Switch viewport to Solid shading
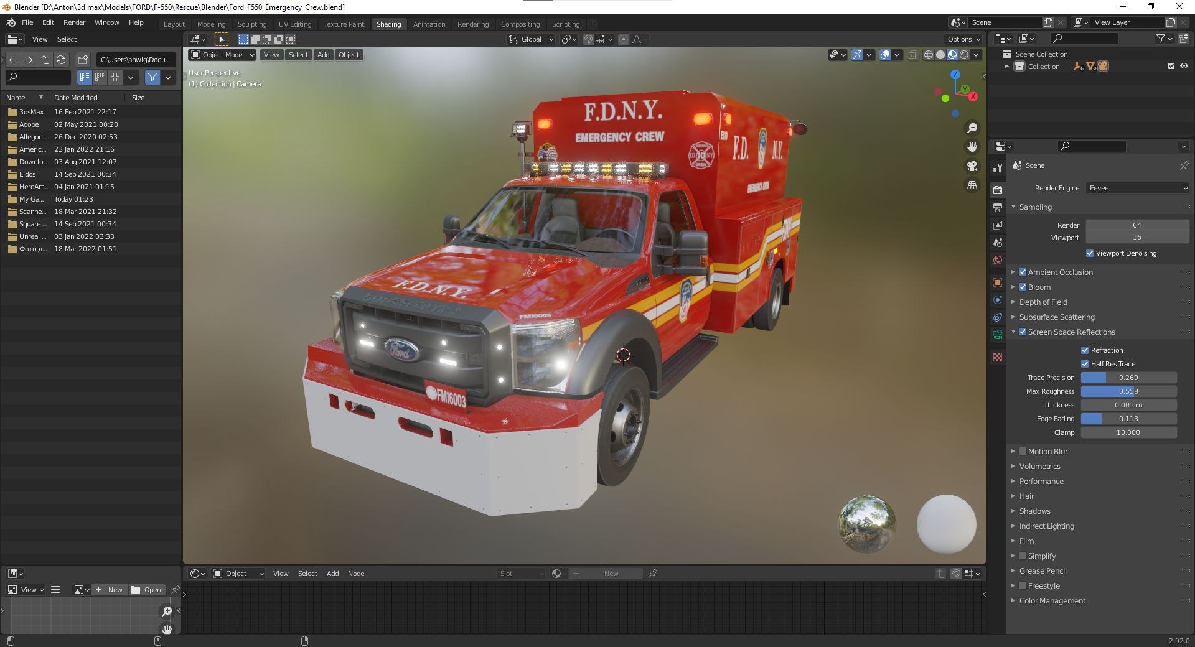1195x647 pixels. 940,55
